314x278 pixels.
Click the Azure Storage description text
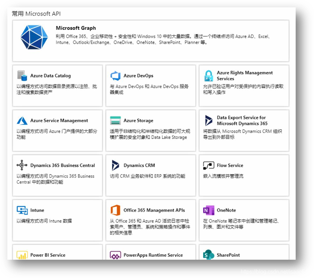(150, 134)
